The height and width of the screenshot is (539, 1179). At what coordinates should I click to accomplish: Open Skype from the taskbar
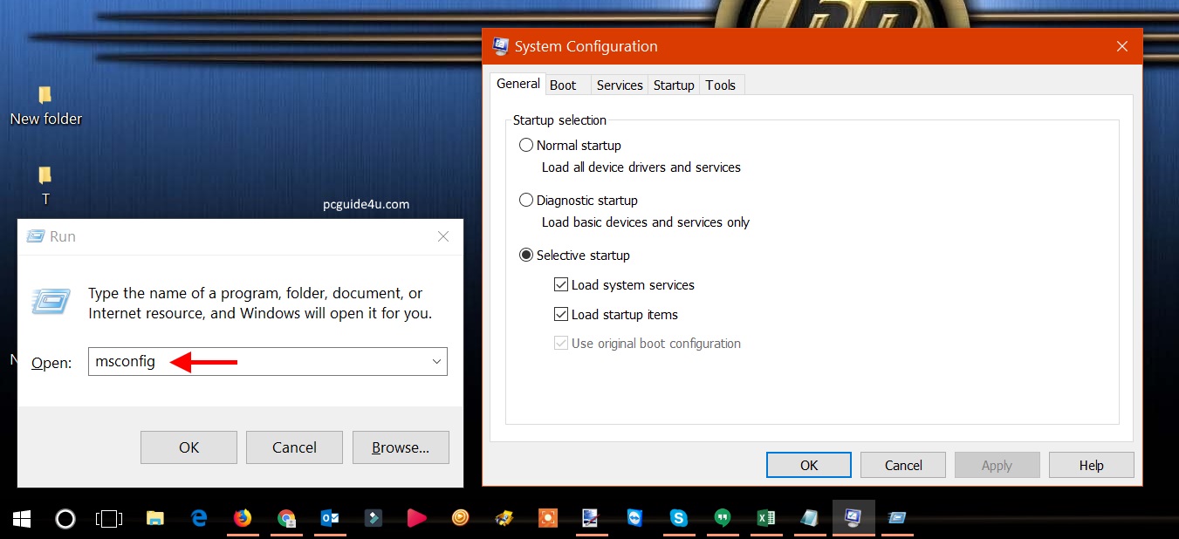coord(678,518)
